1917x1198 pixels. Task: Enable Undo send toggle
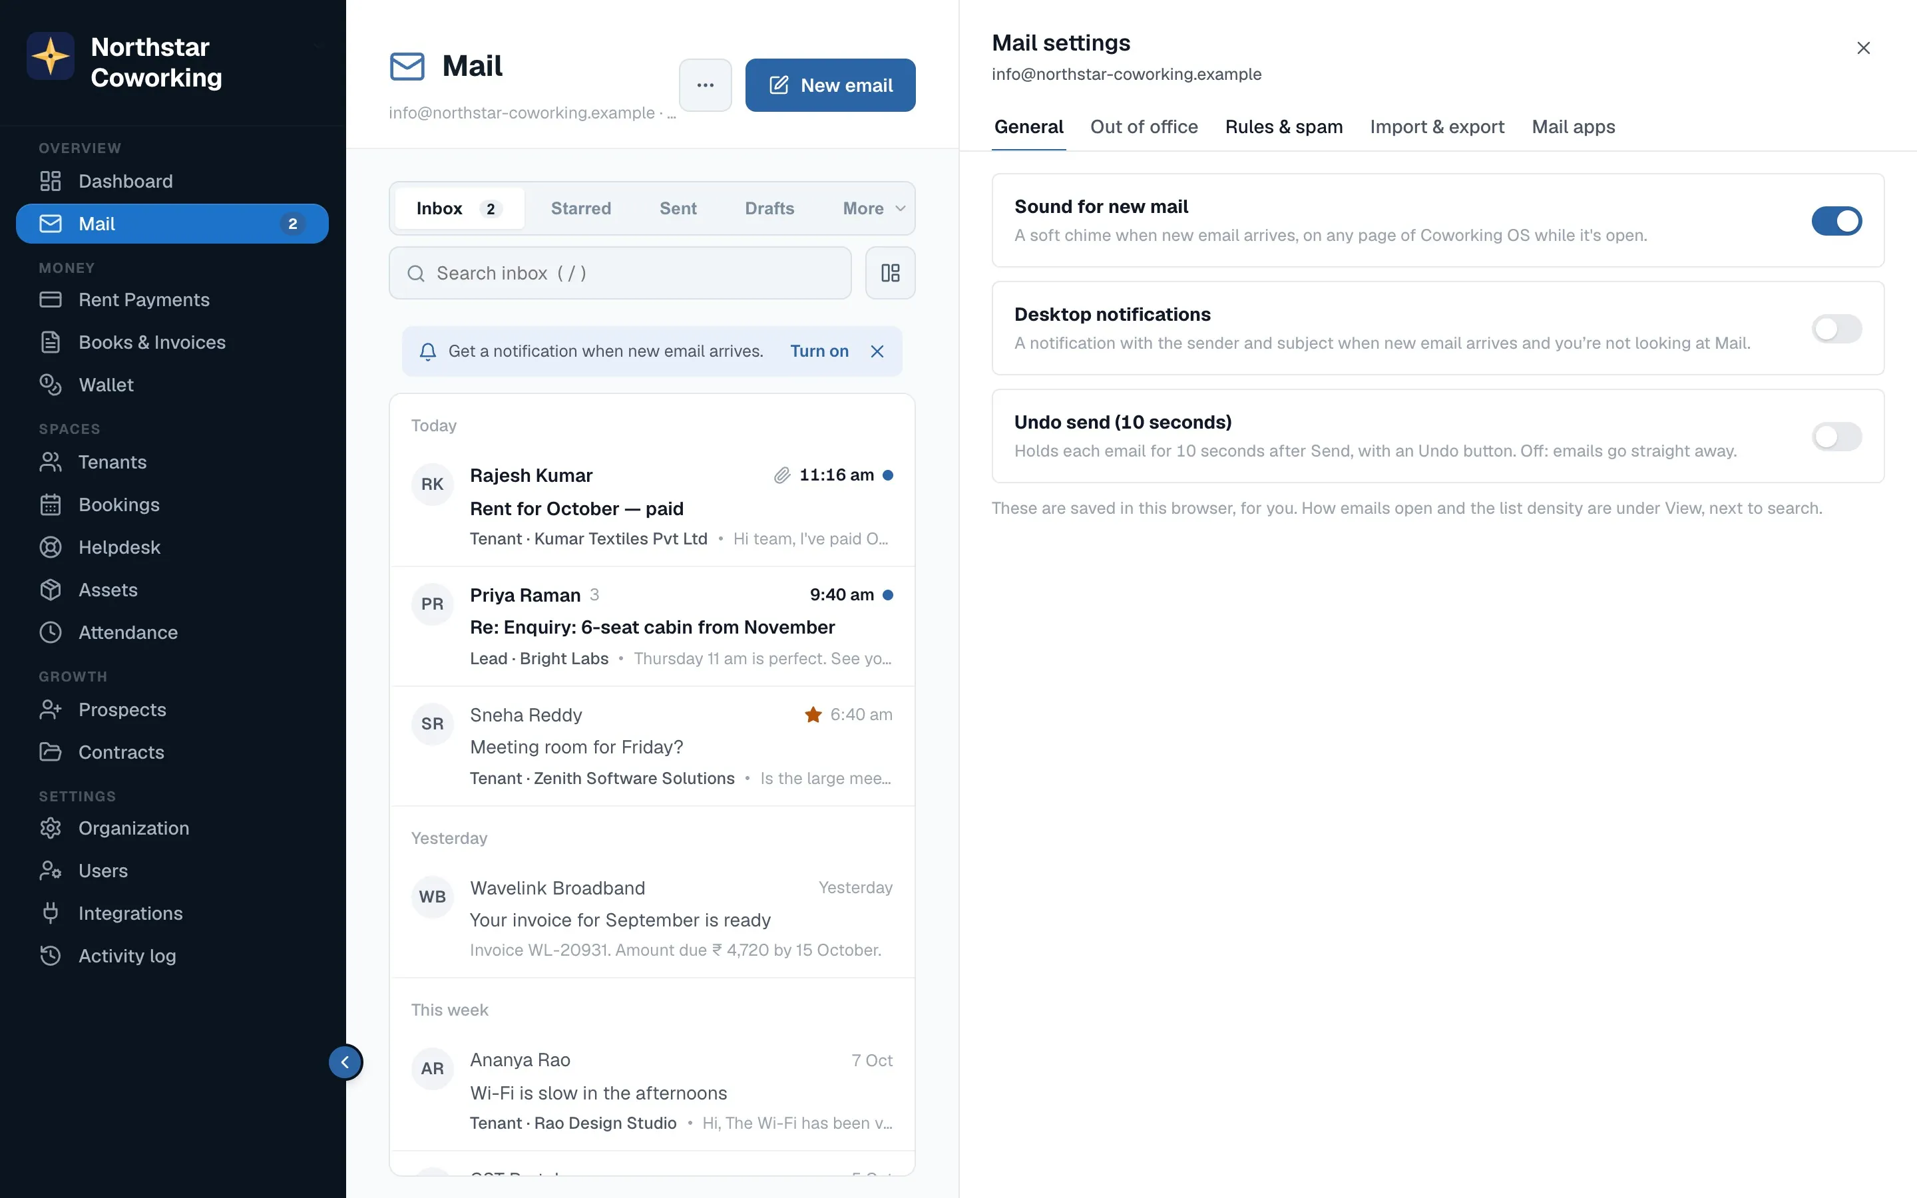click(x=1836, y=437)
